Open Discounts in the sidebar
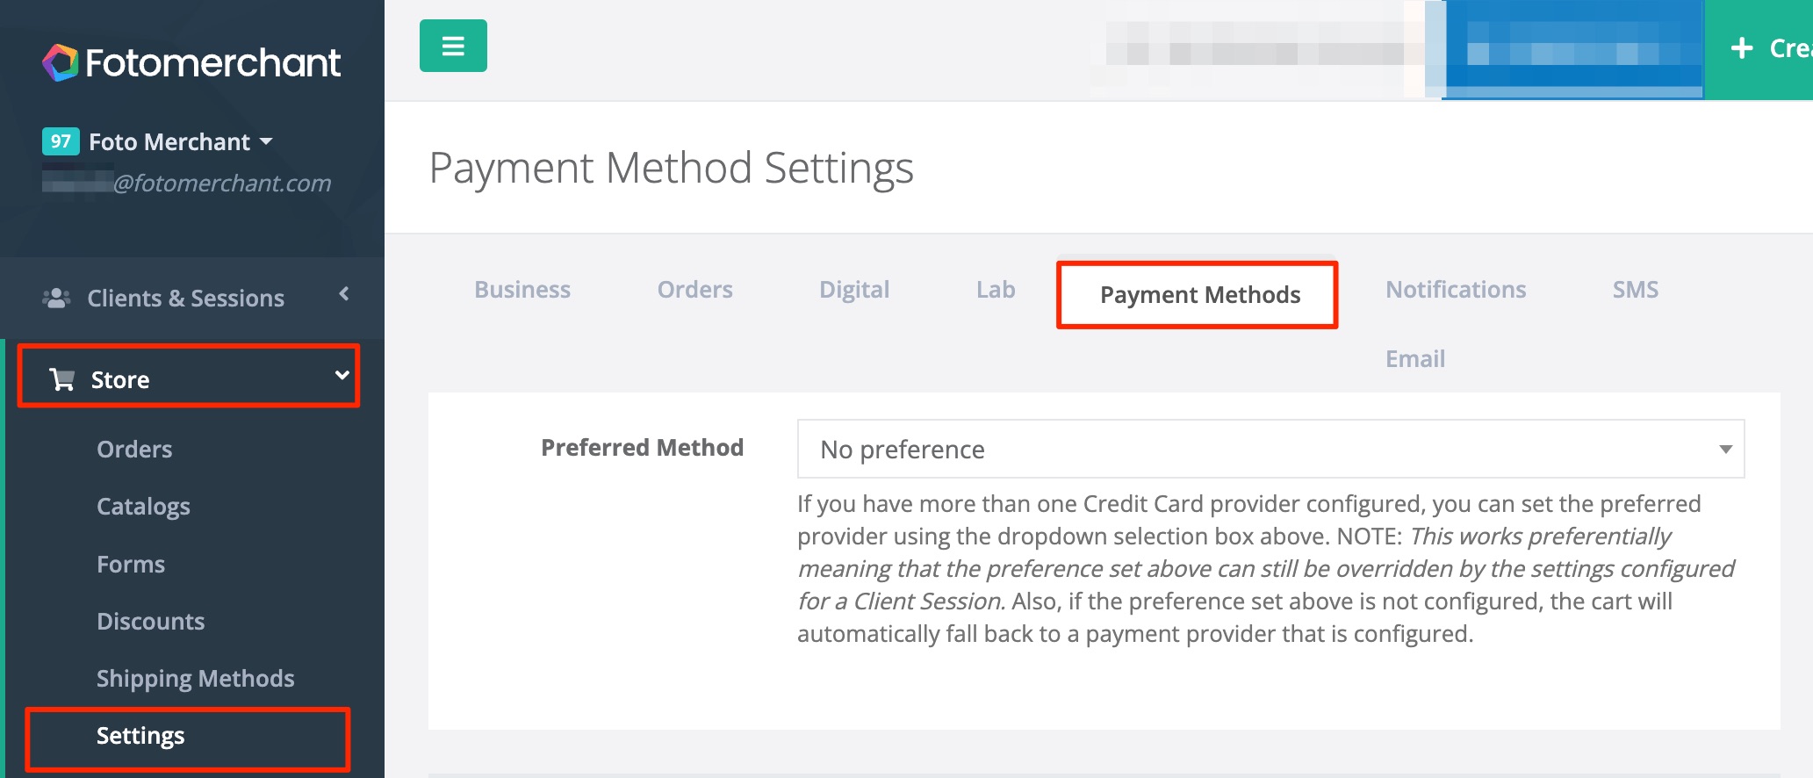The width and height of the screenshot is (1813, 778). [151, 622]
